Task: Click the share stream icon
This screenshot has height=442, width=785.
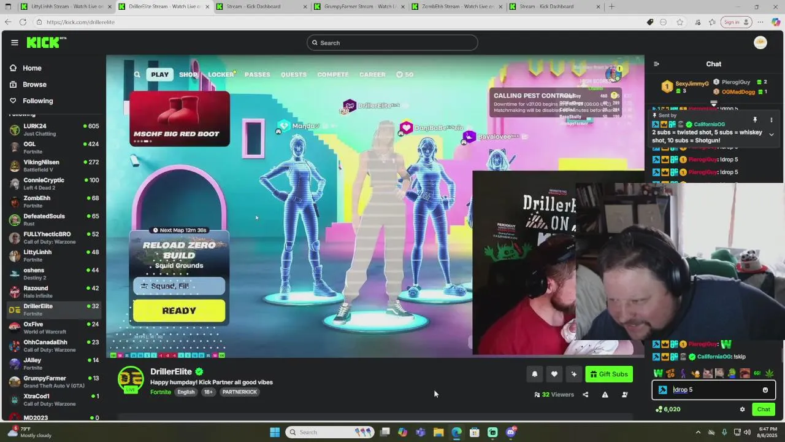Action: pos(585,395)
